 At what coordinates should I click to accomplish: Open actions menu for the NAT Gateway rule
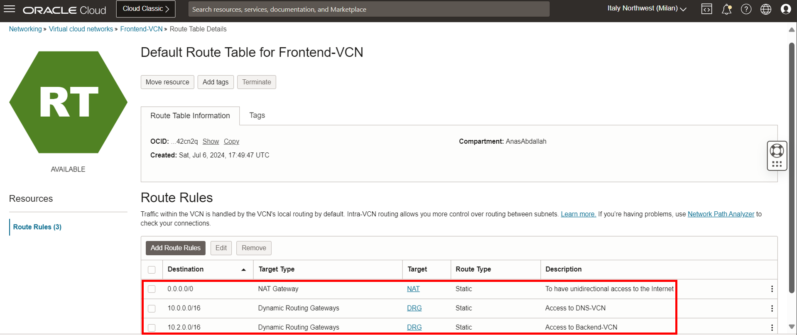(x=772, y=289)
